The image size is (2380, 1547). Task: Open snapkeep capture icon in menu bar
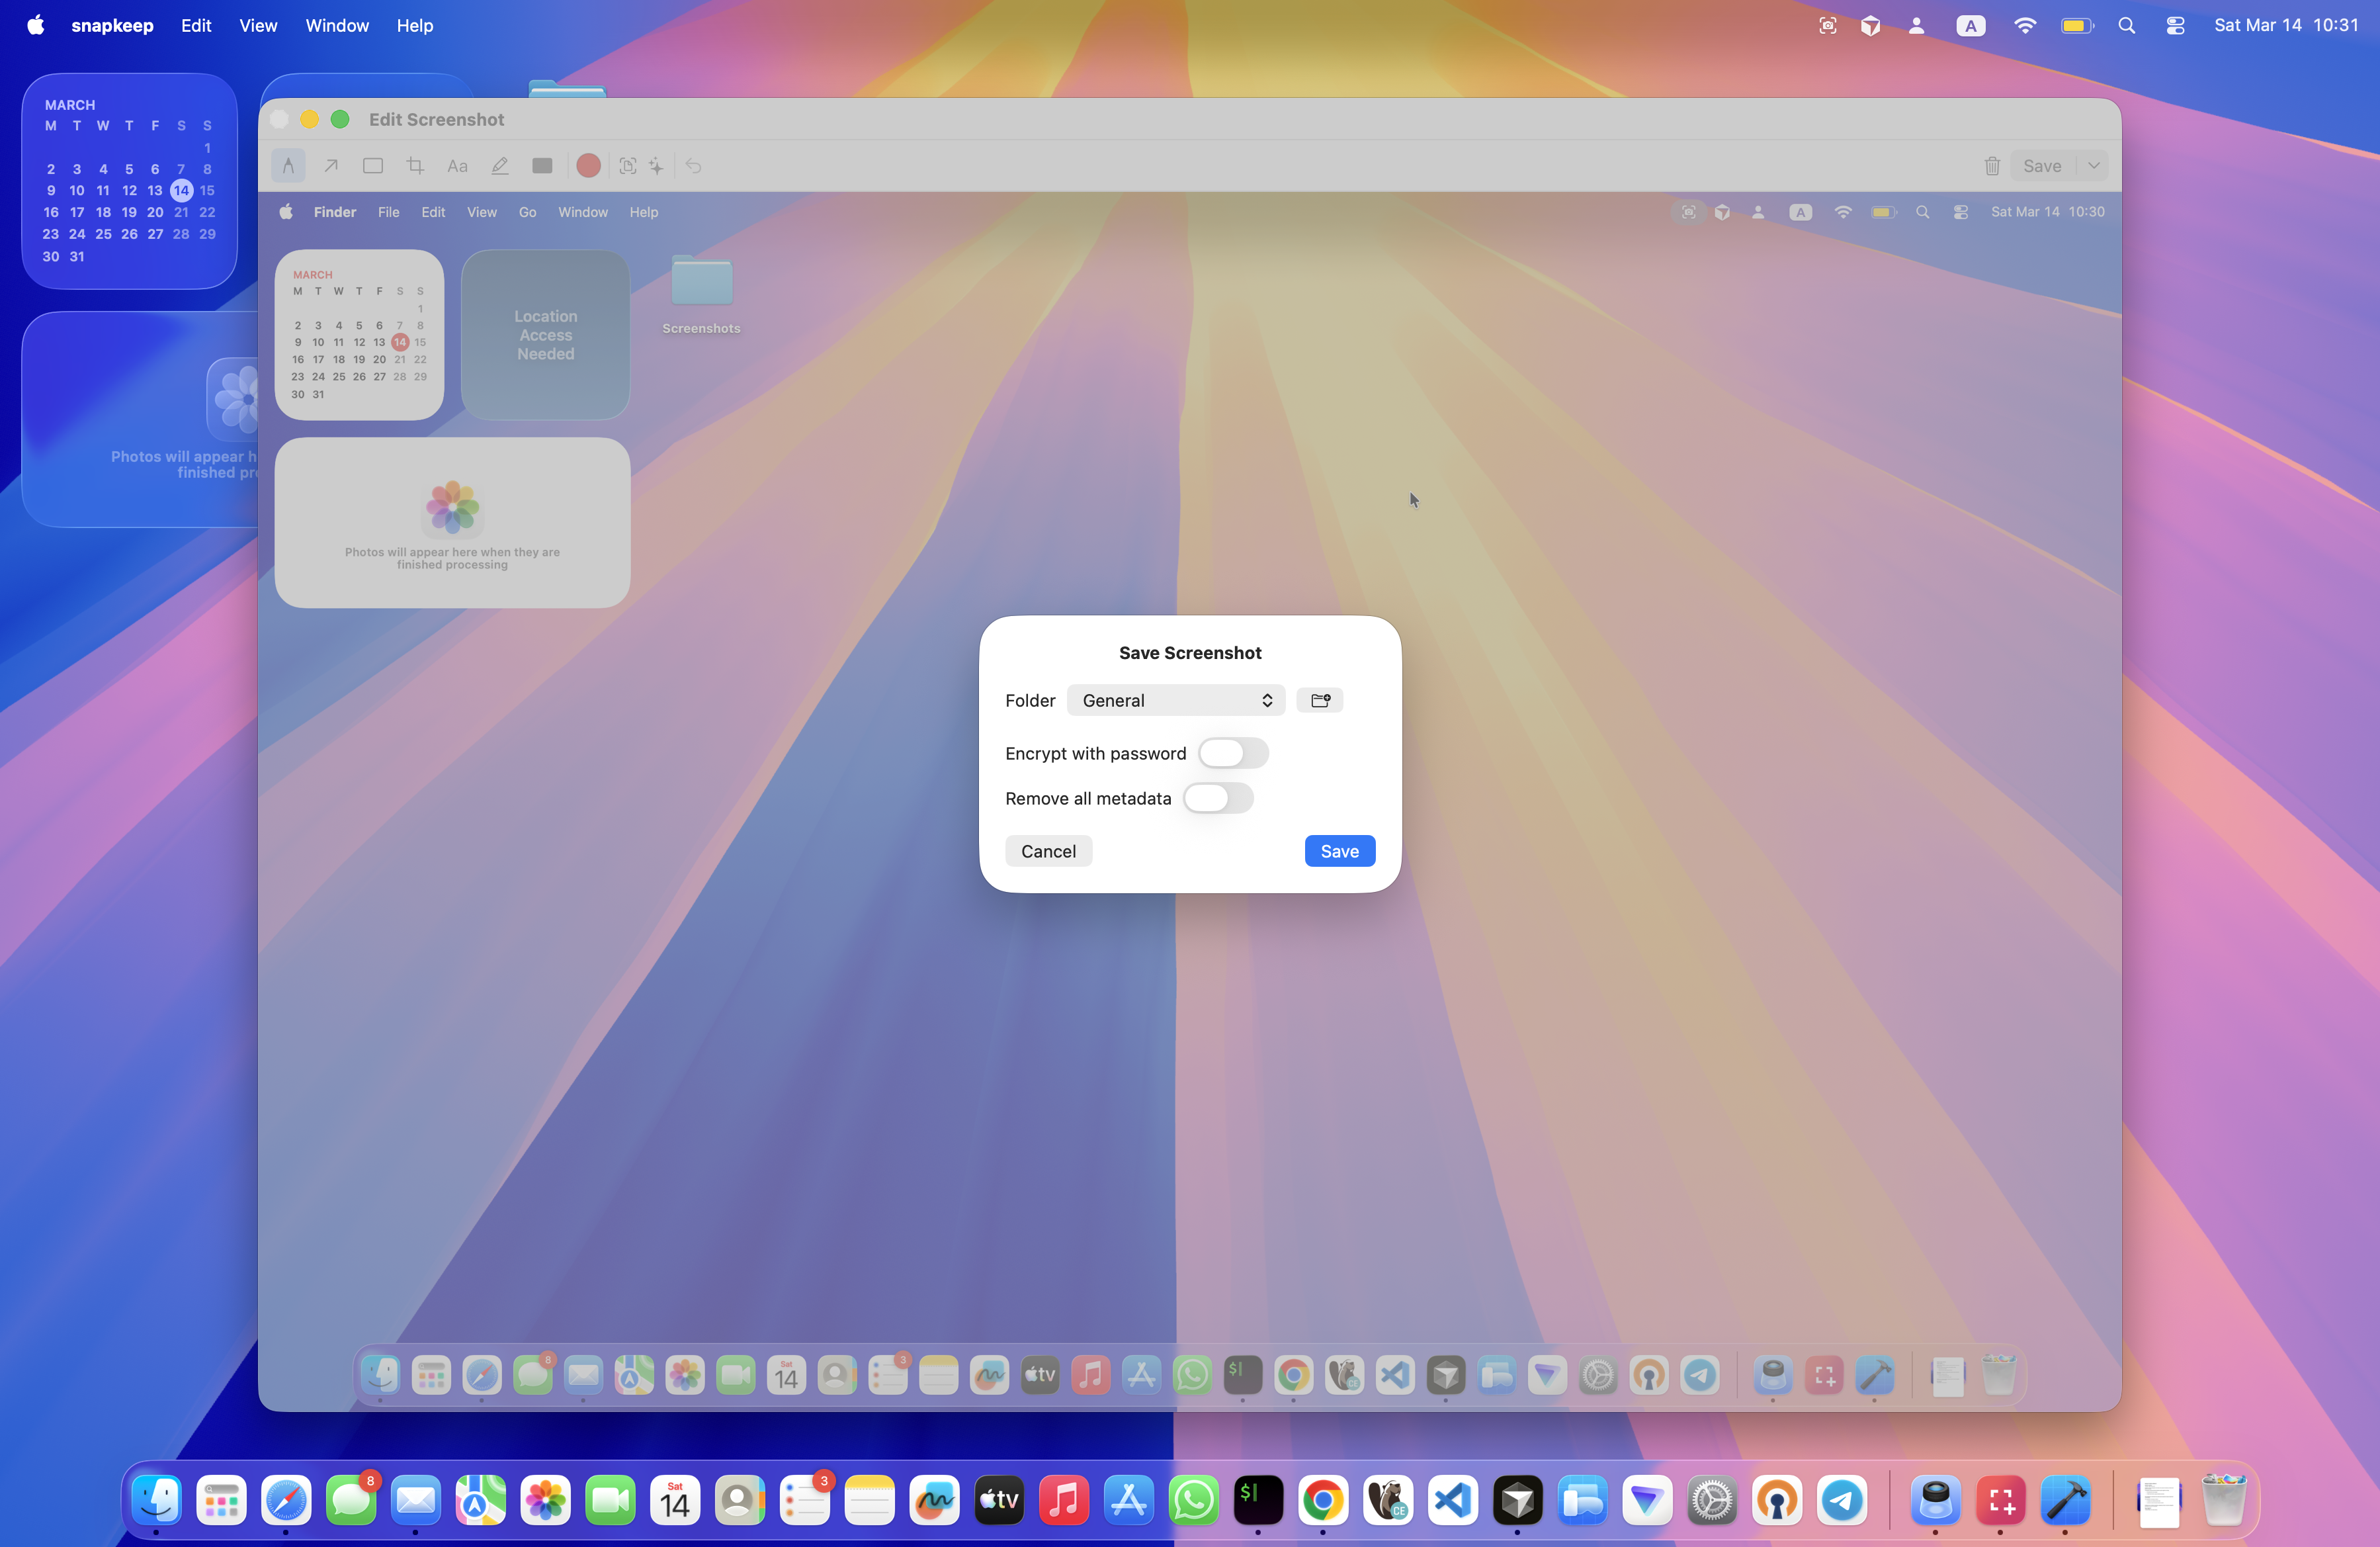tap(1828, 26)
